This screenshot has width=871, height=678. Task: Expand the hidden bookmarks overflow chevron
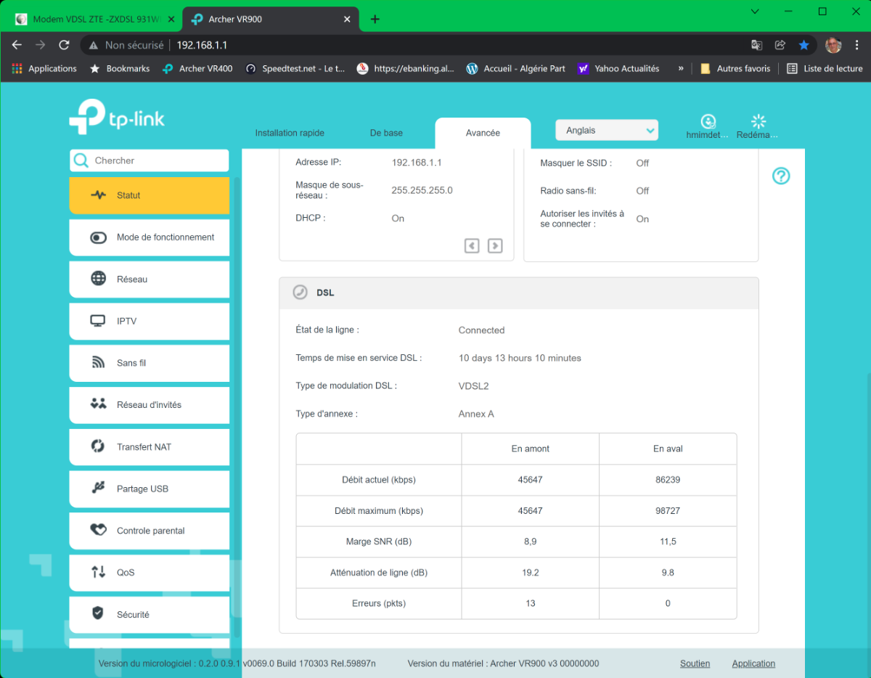(681, 68)
